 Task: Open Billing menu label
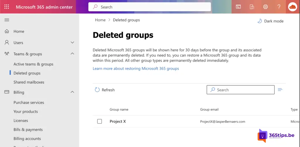pyautogui.click(x=19, y=92)
